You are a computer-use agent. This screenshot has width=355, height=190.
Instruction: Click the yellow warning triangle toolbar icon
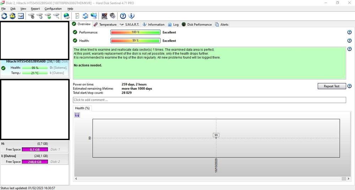(12, 16)
